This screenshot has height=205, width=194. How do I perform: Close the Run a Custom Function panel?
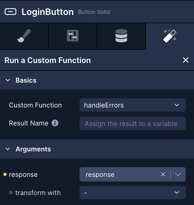186,60
